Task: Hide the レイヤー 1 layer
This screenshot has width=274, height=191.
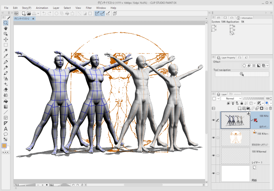Action: (x=213, y=155)
